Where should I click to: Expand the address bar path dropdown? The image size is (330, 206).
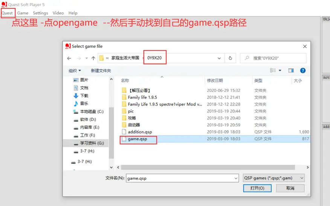coord(219,58)
